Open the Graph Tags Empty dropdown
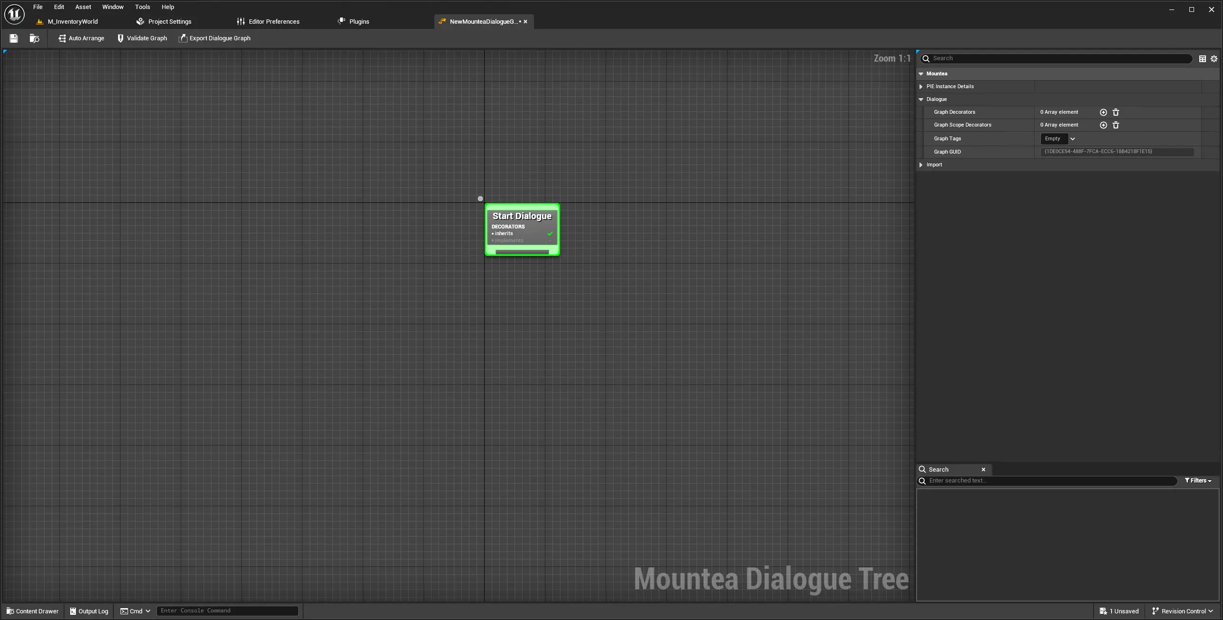This screenshot has height=620, width=1223. coord(1058,139)
